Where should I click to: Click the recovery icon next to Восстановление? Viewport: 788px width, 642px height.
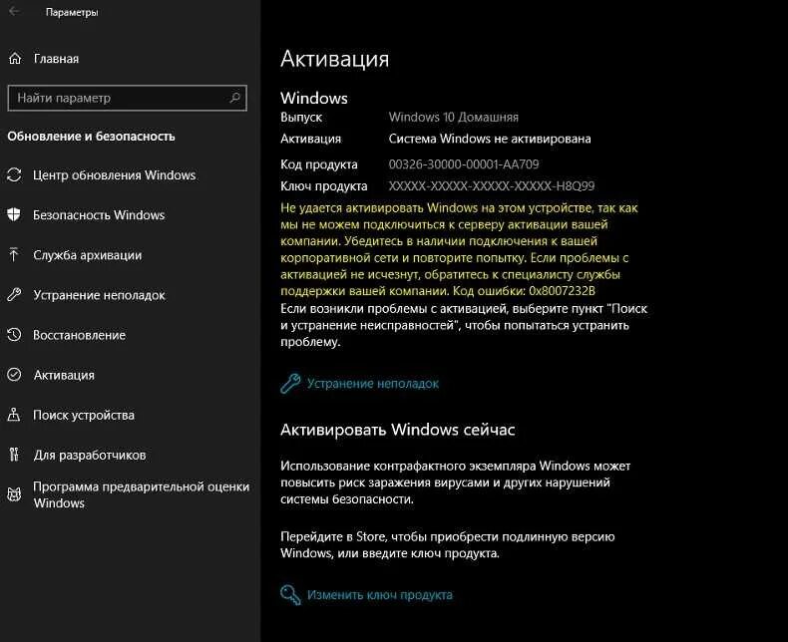tap(14, 335)
